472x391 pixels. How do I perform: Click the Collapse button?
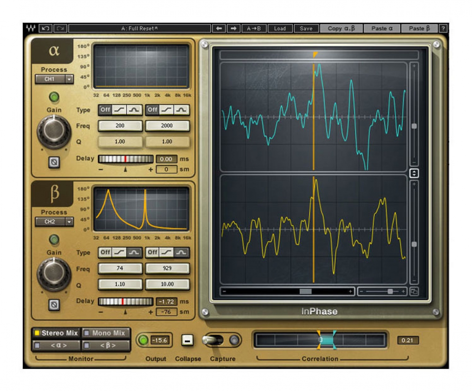(188, 340)
